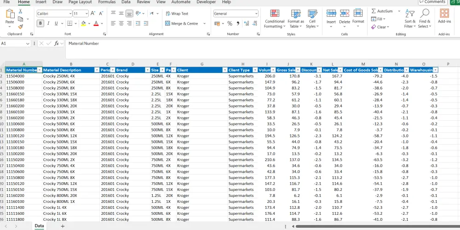The width and height of the screenshot is (460, 230).
Task: Click the Comments button
Action: point(432,2)
